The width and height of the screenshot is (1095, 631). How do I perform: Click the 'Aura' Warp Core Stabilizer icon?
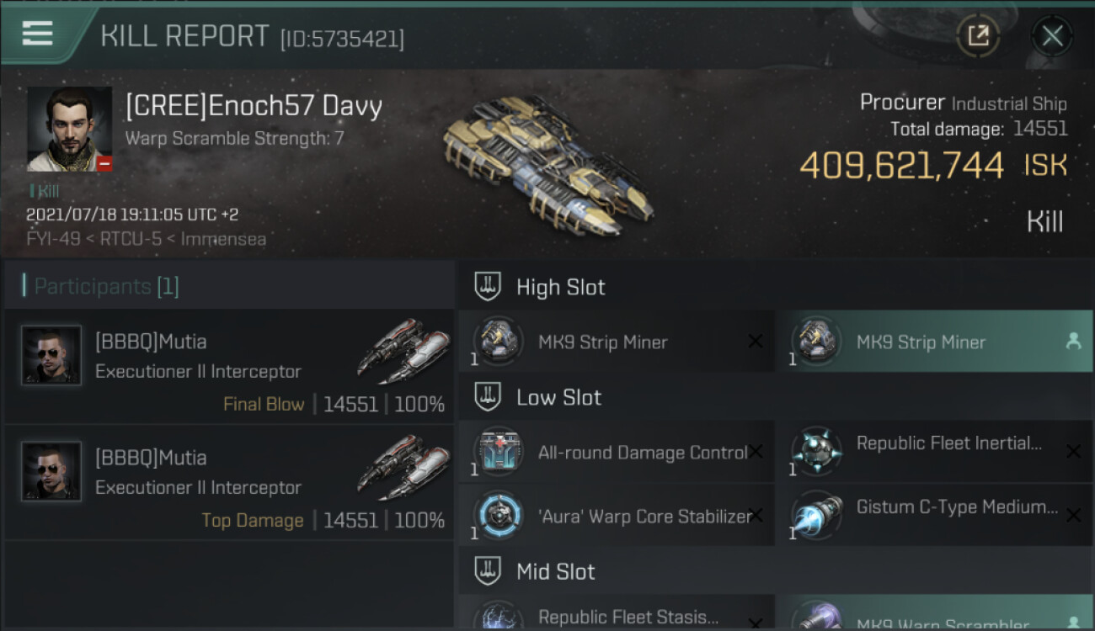coord(498,514)
